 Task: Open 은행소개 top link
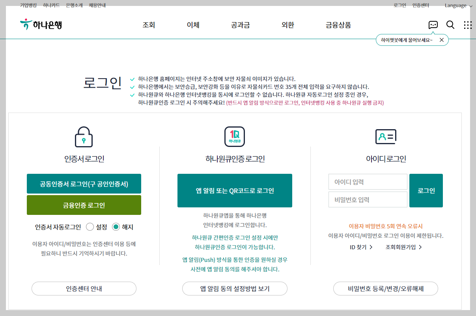[74, 6]
